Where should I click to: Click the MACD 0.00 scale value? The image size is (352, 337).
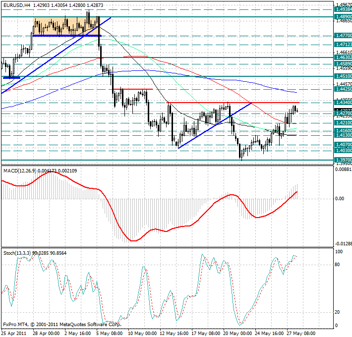coord(340,199)
